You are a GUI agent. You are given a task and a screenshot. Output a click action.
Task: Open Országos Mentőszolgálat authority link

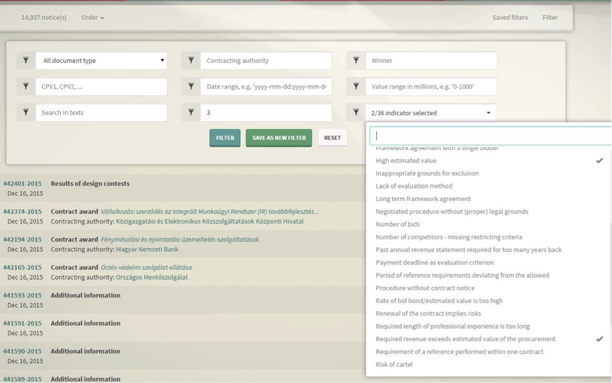[x=152, y=277]
